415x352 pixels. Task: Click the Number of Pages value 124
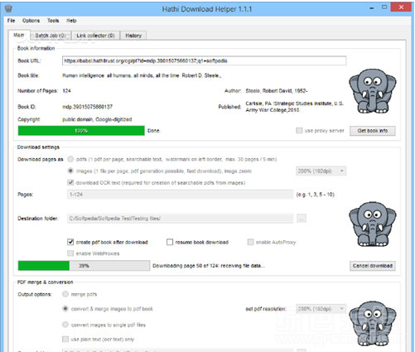pyautogui.click(x=66, y=91)
